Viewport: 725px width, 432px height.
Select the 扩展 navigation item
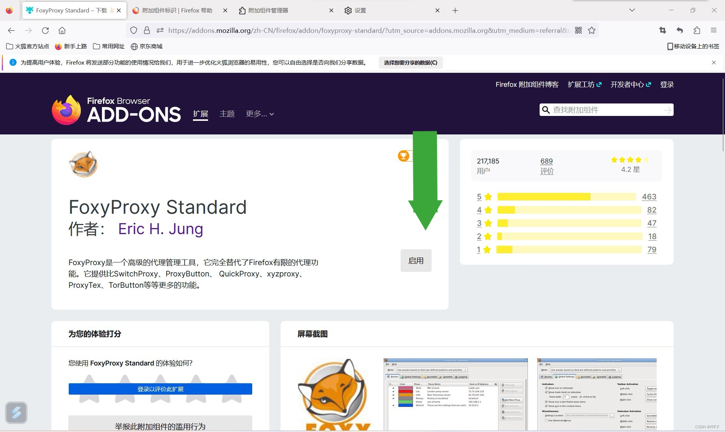201,114
